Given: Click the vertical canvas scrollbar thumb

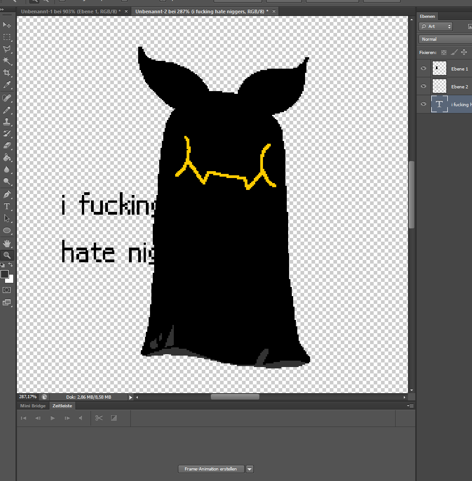Looking at the screenshot, I should (412, 195).
